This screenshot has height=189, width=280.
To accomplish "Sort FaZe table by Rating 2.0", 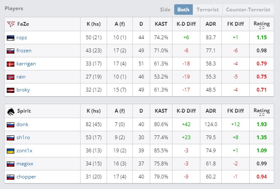I will (262, 24).
